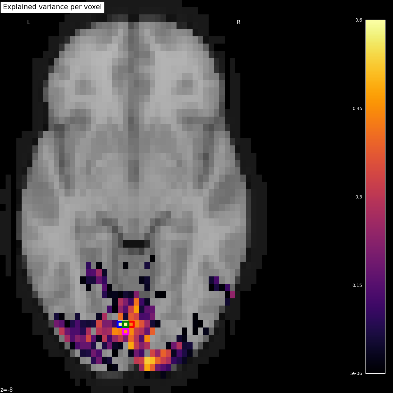Click the R hemisphere label
The height and width of the screenshot is (393, 393).
238,22
